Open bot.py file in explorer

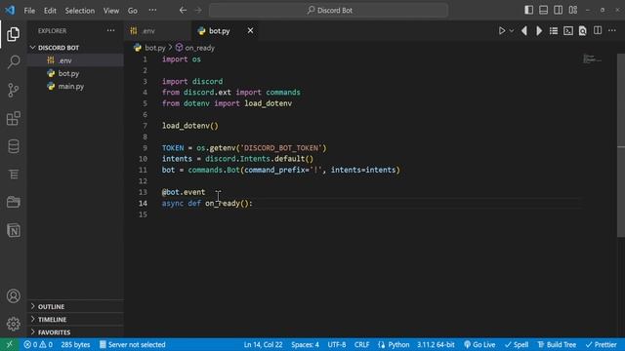(76, 73)
